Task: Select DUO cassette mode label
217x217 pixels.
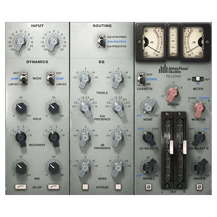Action: pos(149,74)
